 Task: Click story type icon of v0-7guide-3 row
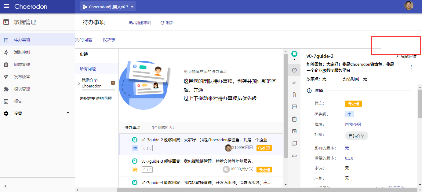tap(134, 161)
